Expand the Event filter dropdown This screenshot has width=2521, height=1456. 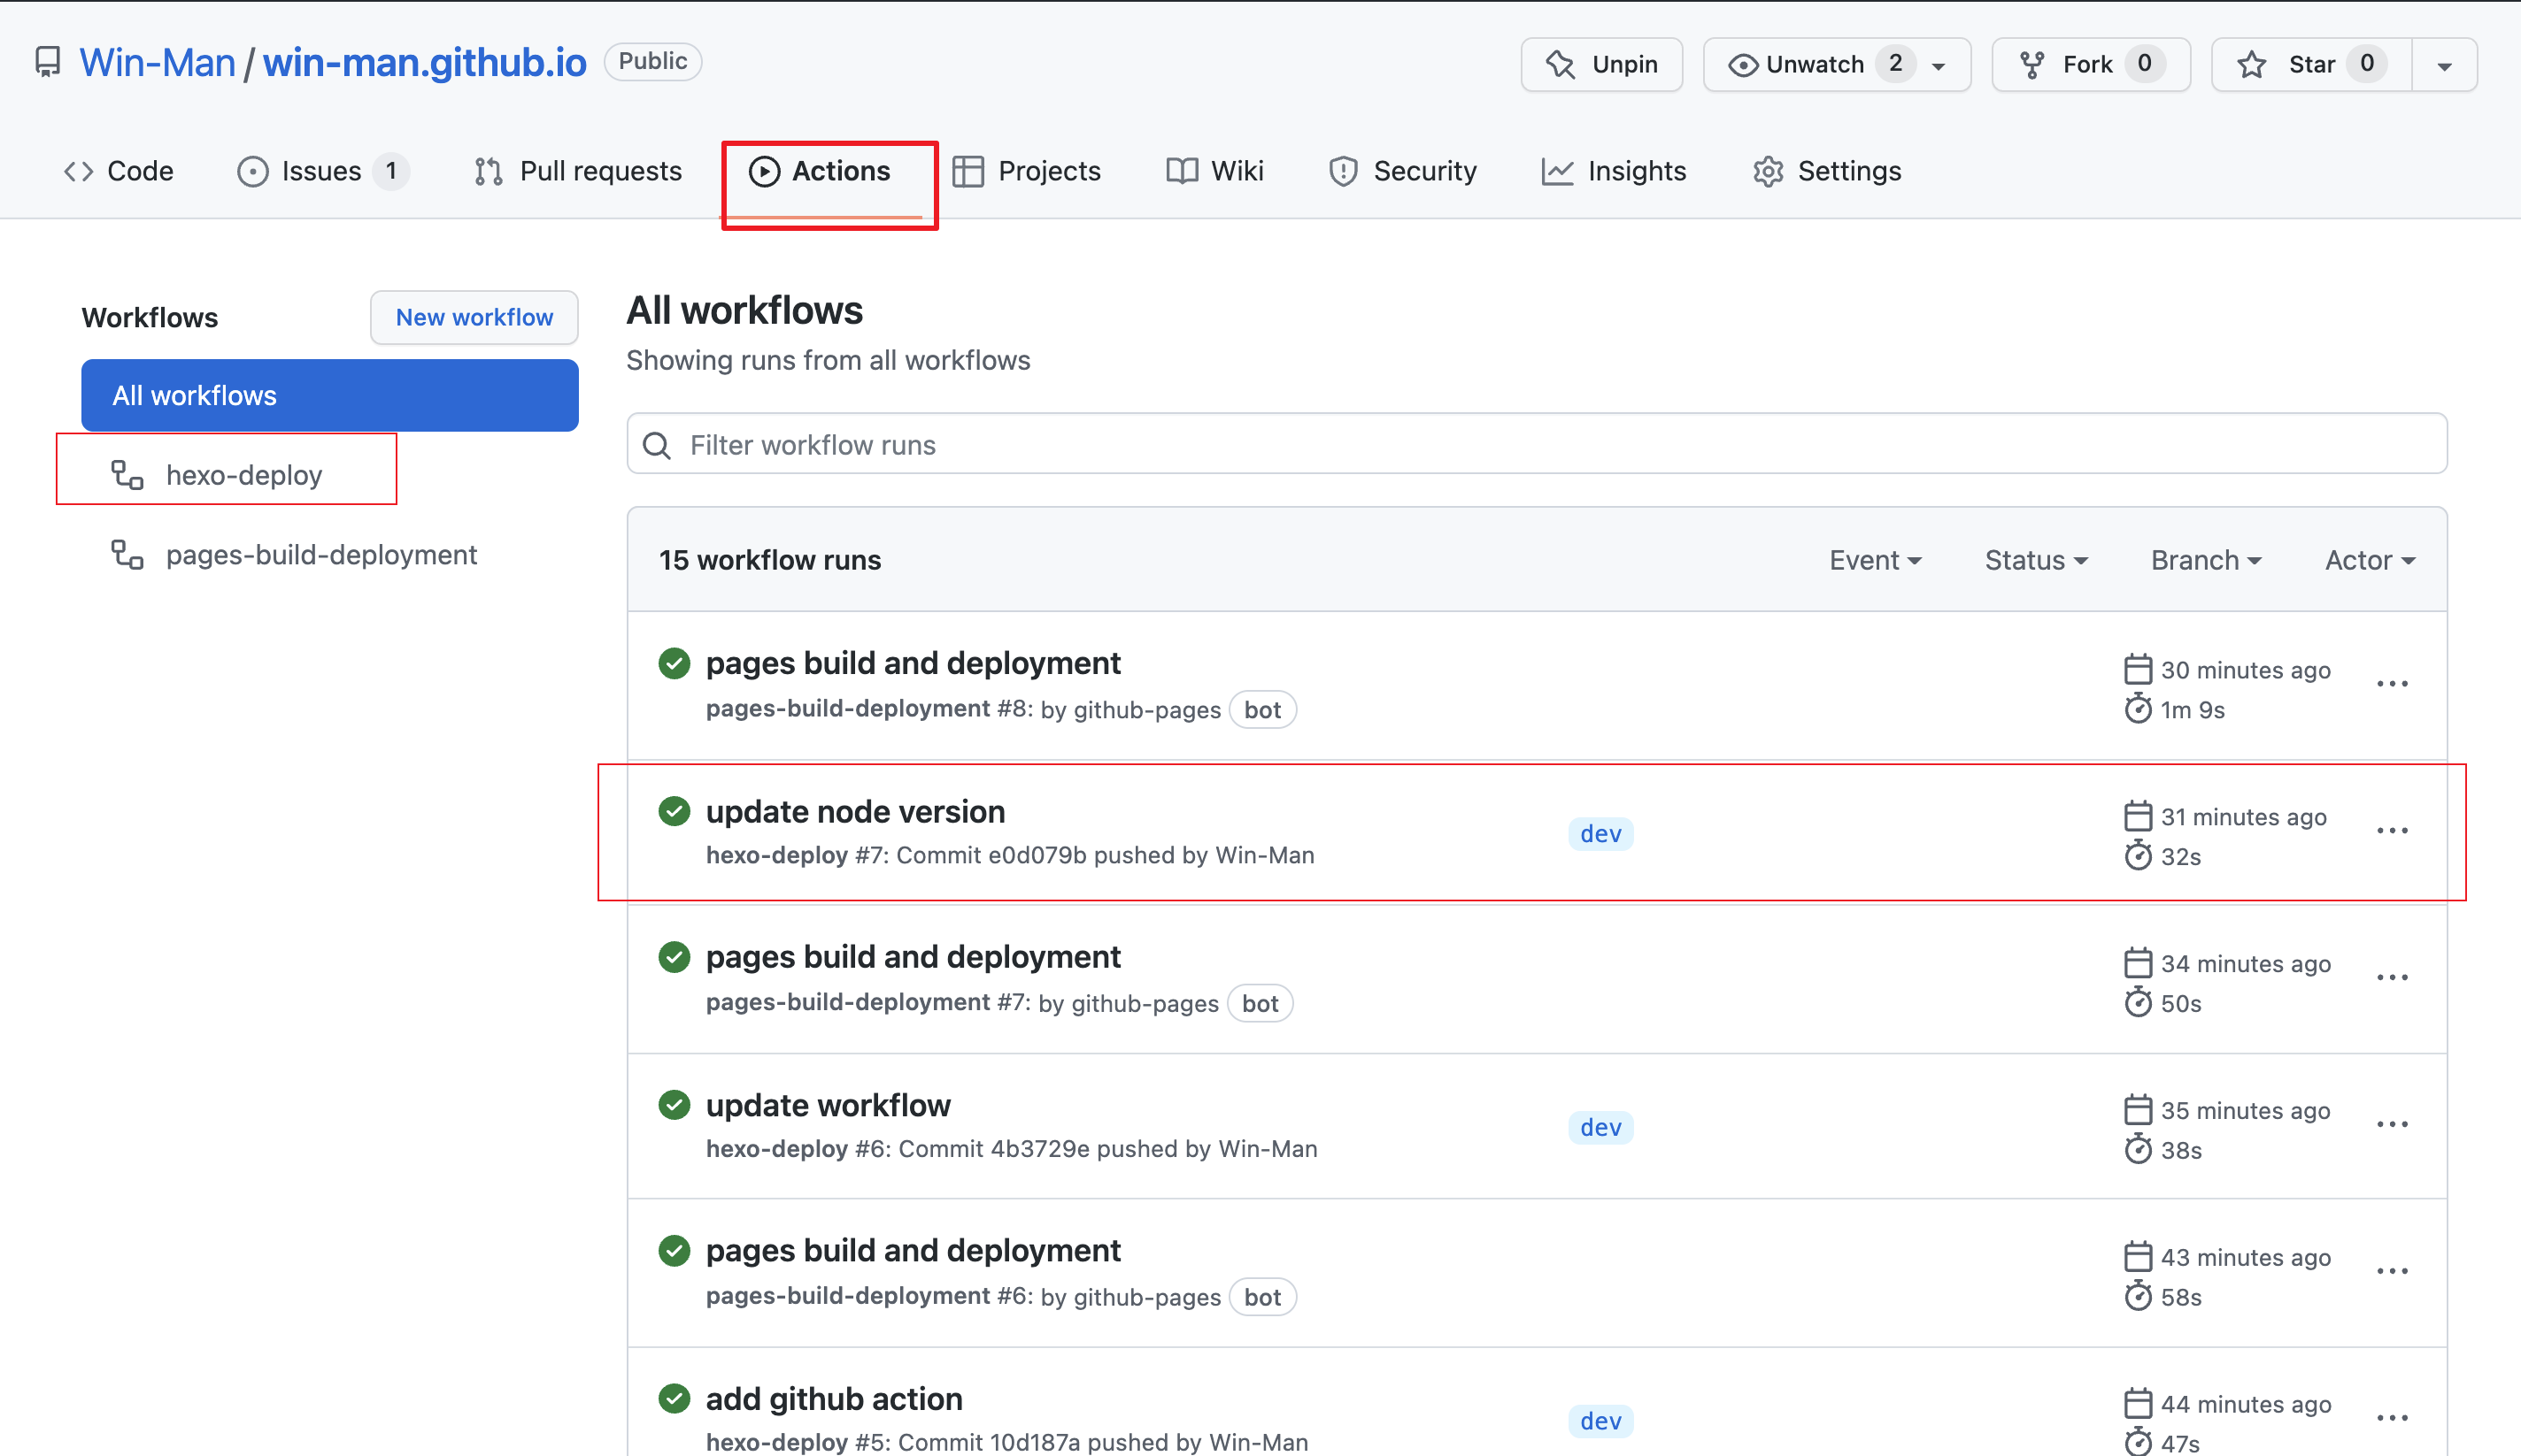coord(1875,560)
